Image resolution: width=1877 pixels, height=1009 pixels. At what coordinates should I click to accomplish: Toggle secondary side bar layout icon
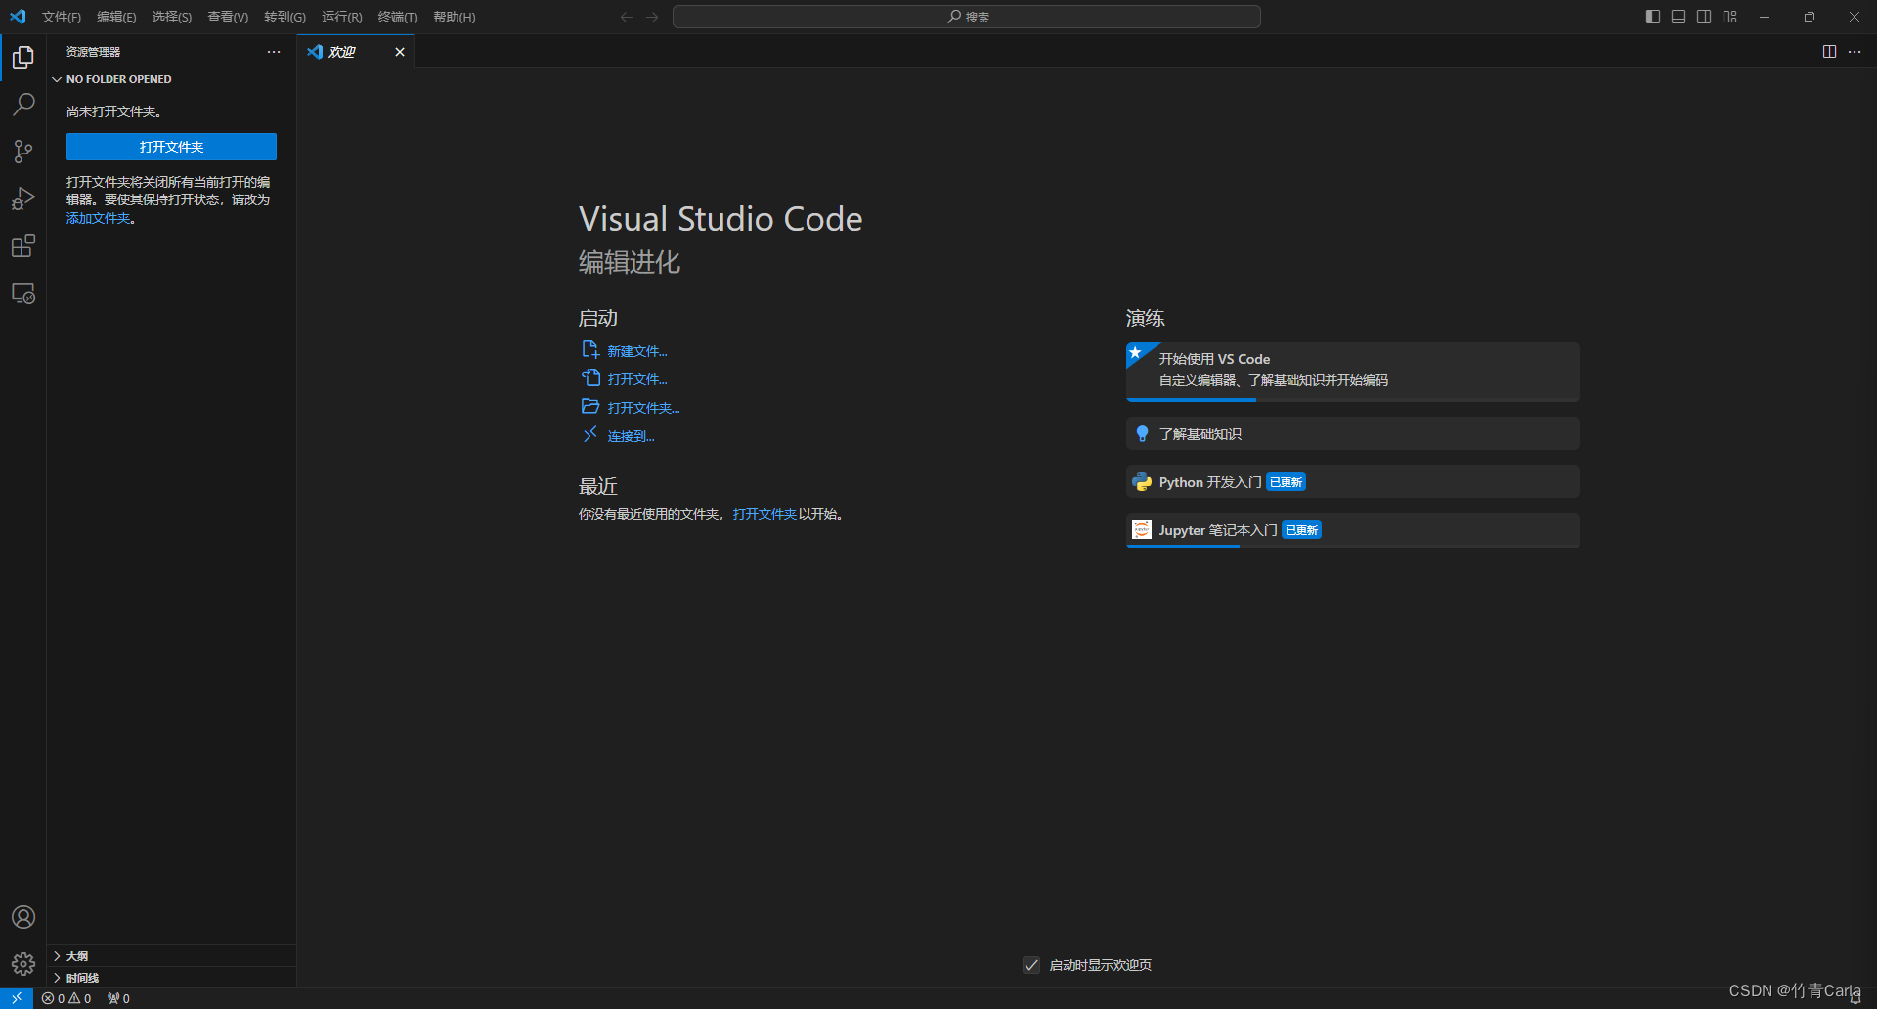[x=1704, y=17]
